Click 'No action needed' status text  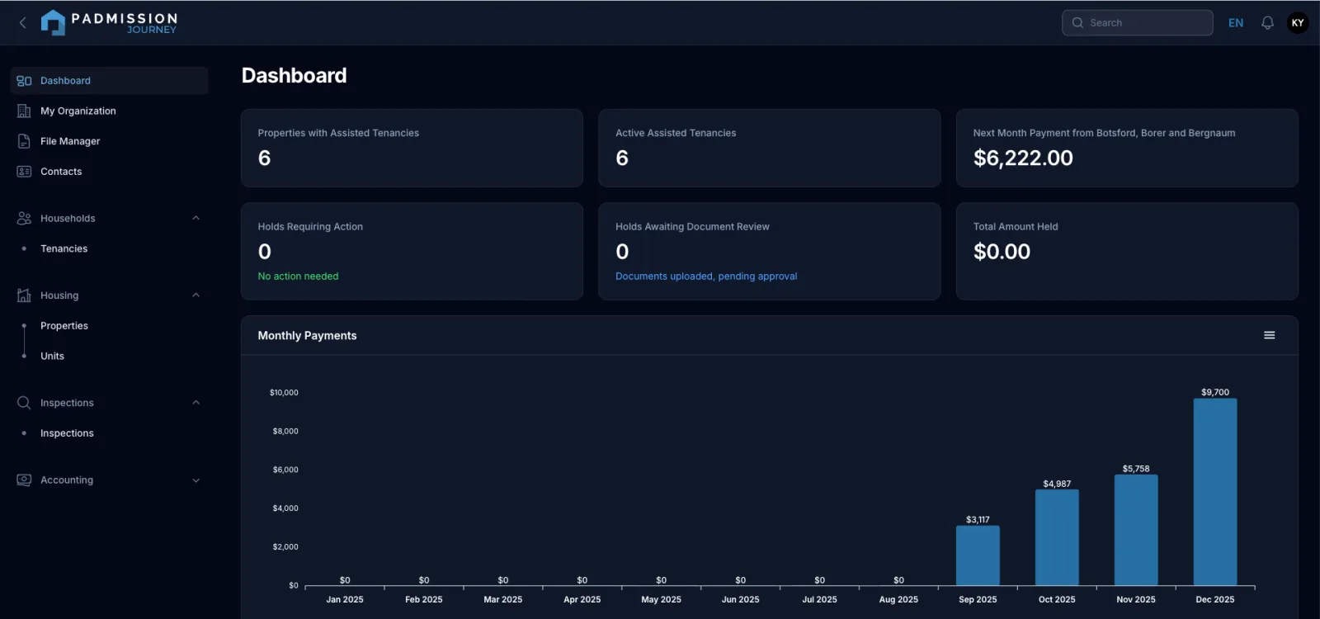[x=298, y=276]
